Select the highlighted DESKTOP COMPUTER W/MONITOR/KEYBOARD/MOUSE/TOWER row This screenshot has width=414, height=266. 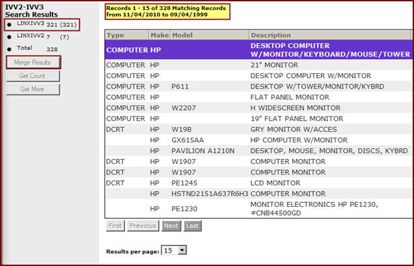[259, 50]
